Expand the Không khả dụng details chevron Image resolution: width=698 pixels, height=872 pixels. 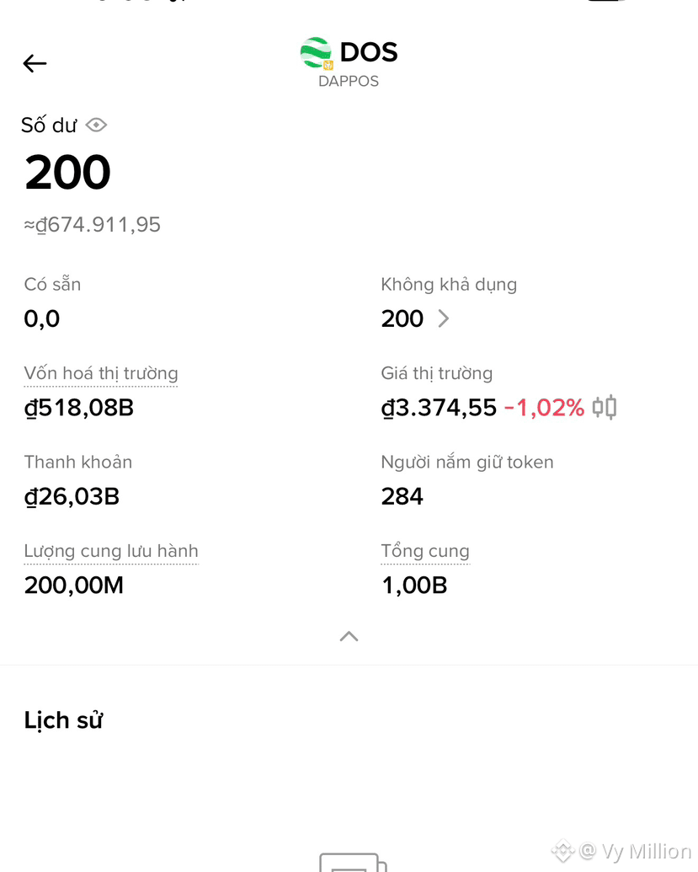(x=443, y=318)
